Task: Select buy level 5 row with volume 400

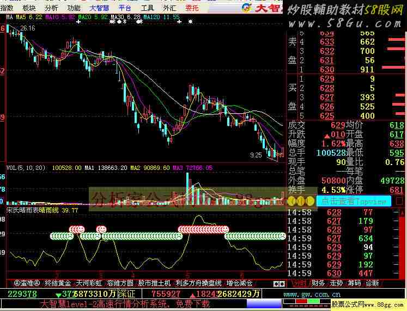Action: click(347, 115)
